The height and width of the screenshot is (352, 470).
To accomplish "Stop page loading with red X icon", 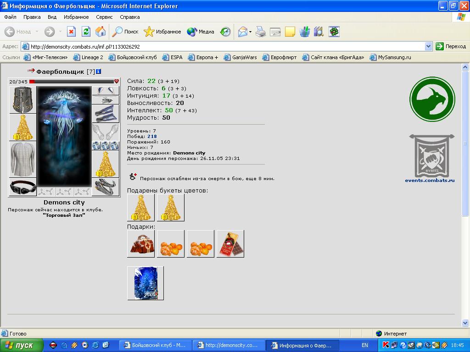I will (71, 32).
